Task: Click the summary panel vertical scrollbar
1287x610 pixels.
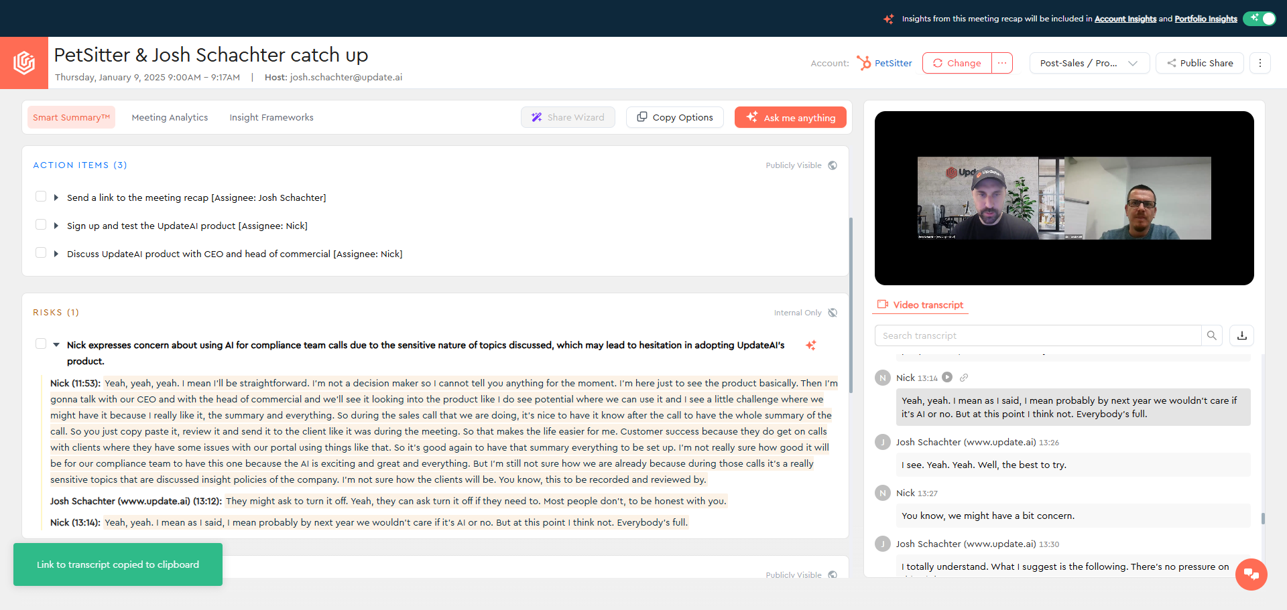Action: pos(851,305)
